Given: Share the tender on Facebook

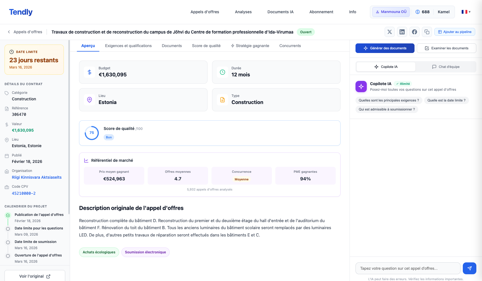Looking at the screenshot, I should [415, 32].
